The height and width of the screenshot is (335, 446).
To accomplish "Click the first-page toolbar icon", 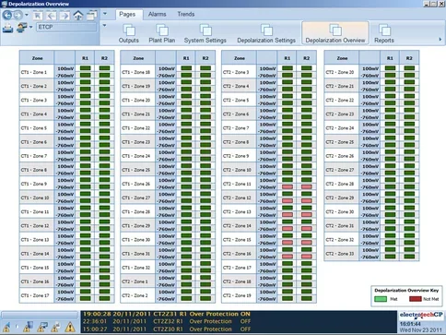I will 38,16.
